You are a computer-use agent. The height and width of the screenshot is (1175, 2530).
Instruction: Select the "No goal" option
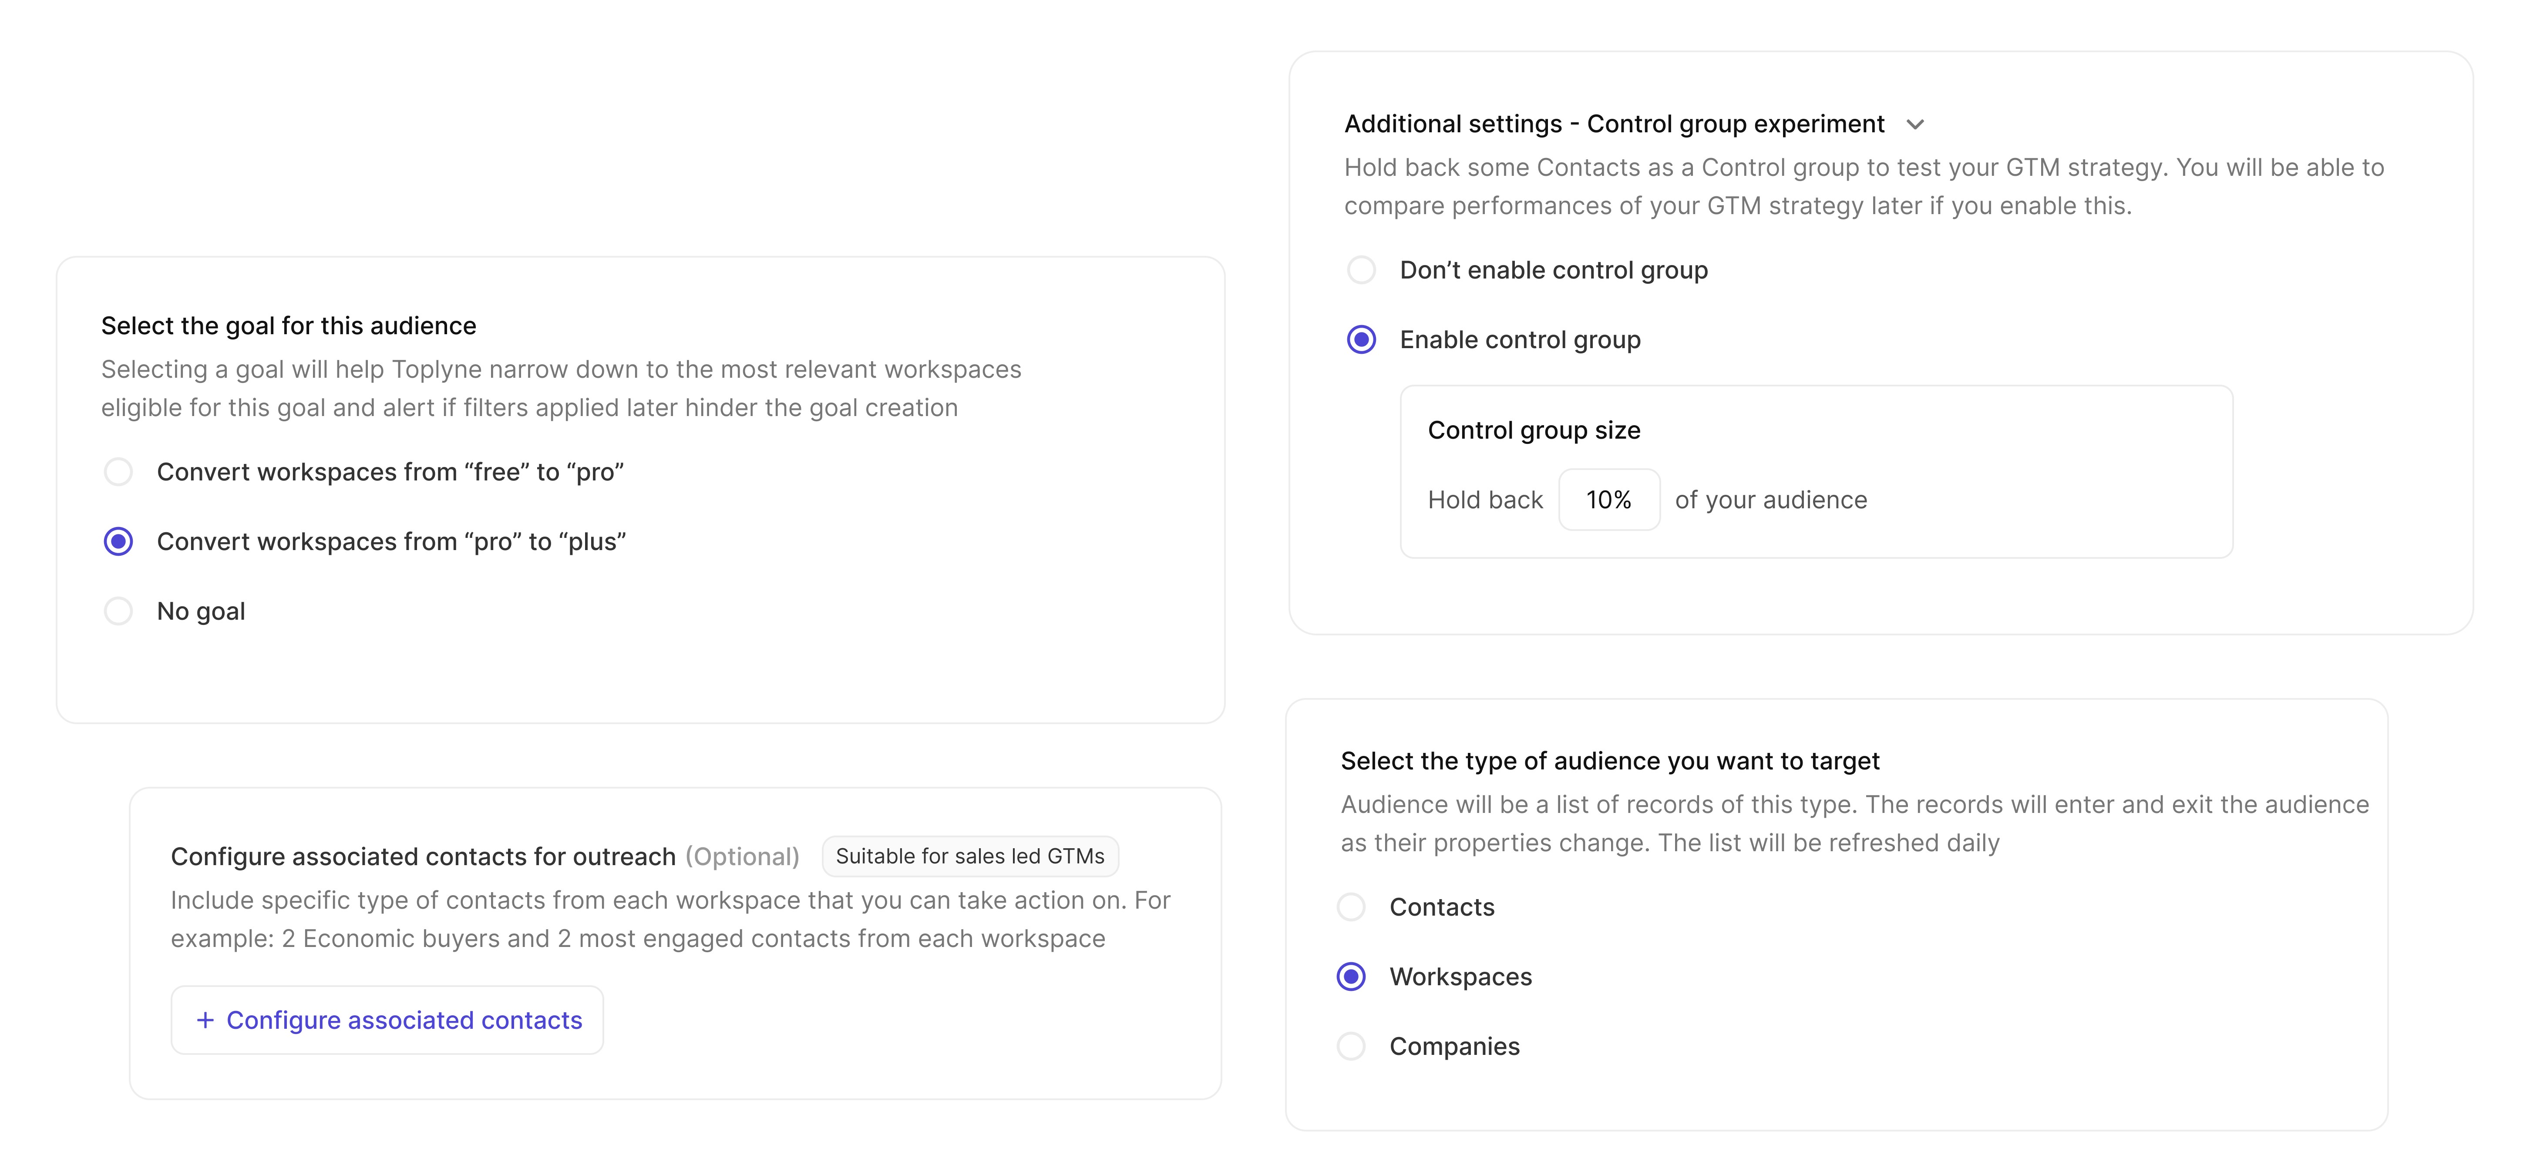(119, 611)
